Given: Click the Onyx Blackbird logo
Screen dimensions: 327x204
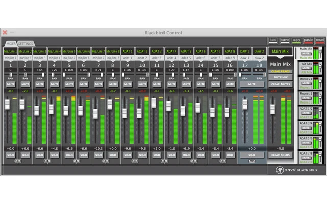Looking at the screenshot, I should (x=296, y=170).
